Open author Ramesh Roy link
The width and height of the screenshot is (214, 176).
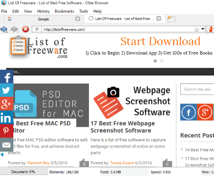pos(39,163)
